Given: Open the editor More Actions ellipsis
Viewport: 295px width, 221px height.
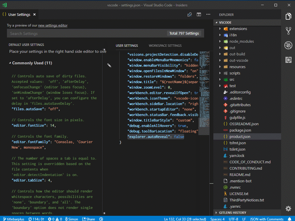Looking at the screenshot, I should (x=208, y=14).
